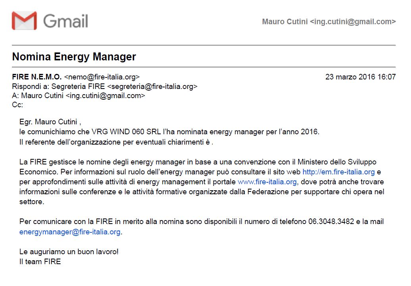Screen dimensions: 411x286
Task: Click the timestamp 23 marzo 2016 16:07
Action: (360, 77)
